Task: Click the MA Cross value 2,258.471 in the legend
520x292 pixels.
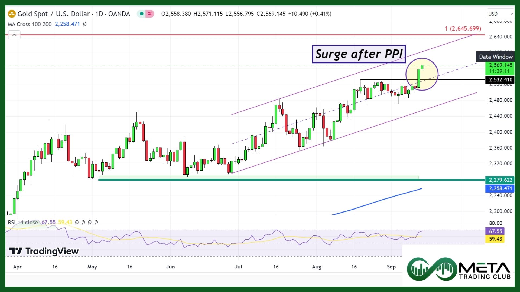Action: [x=67, y=24]
